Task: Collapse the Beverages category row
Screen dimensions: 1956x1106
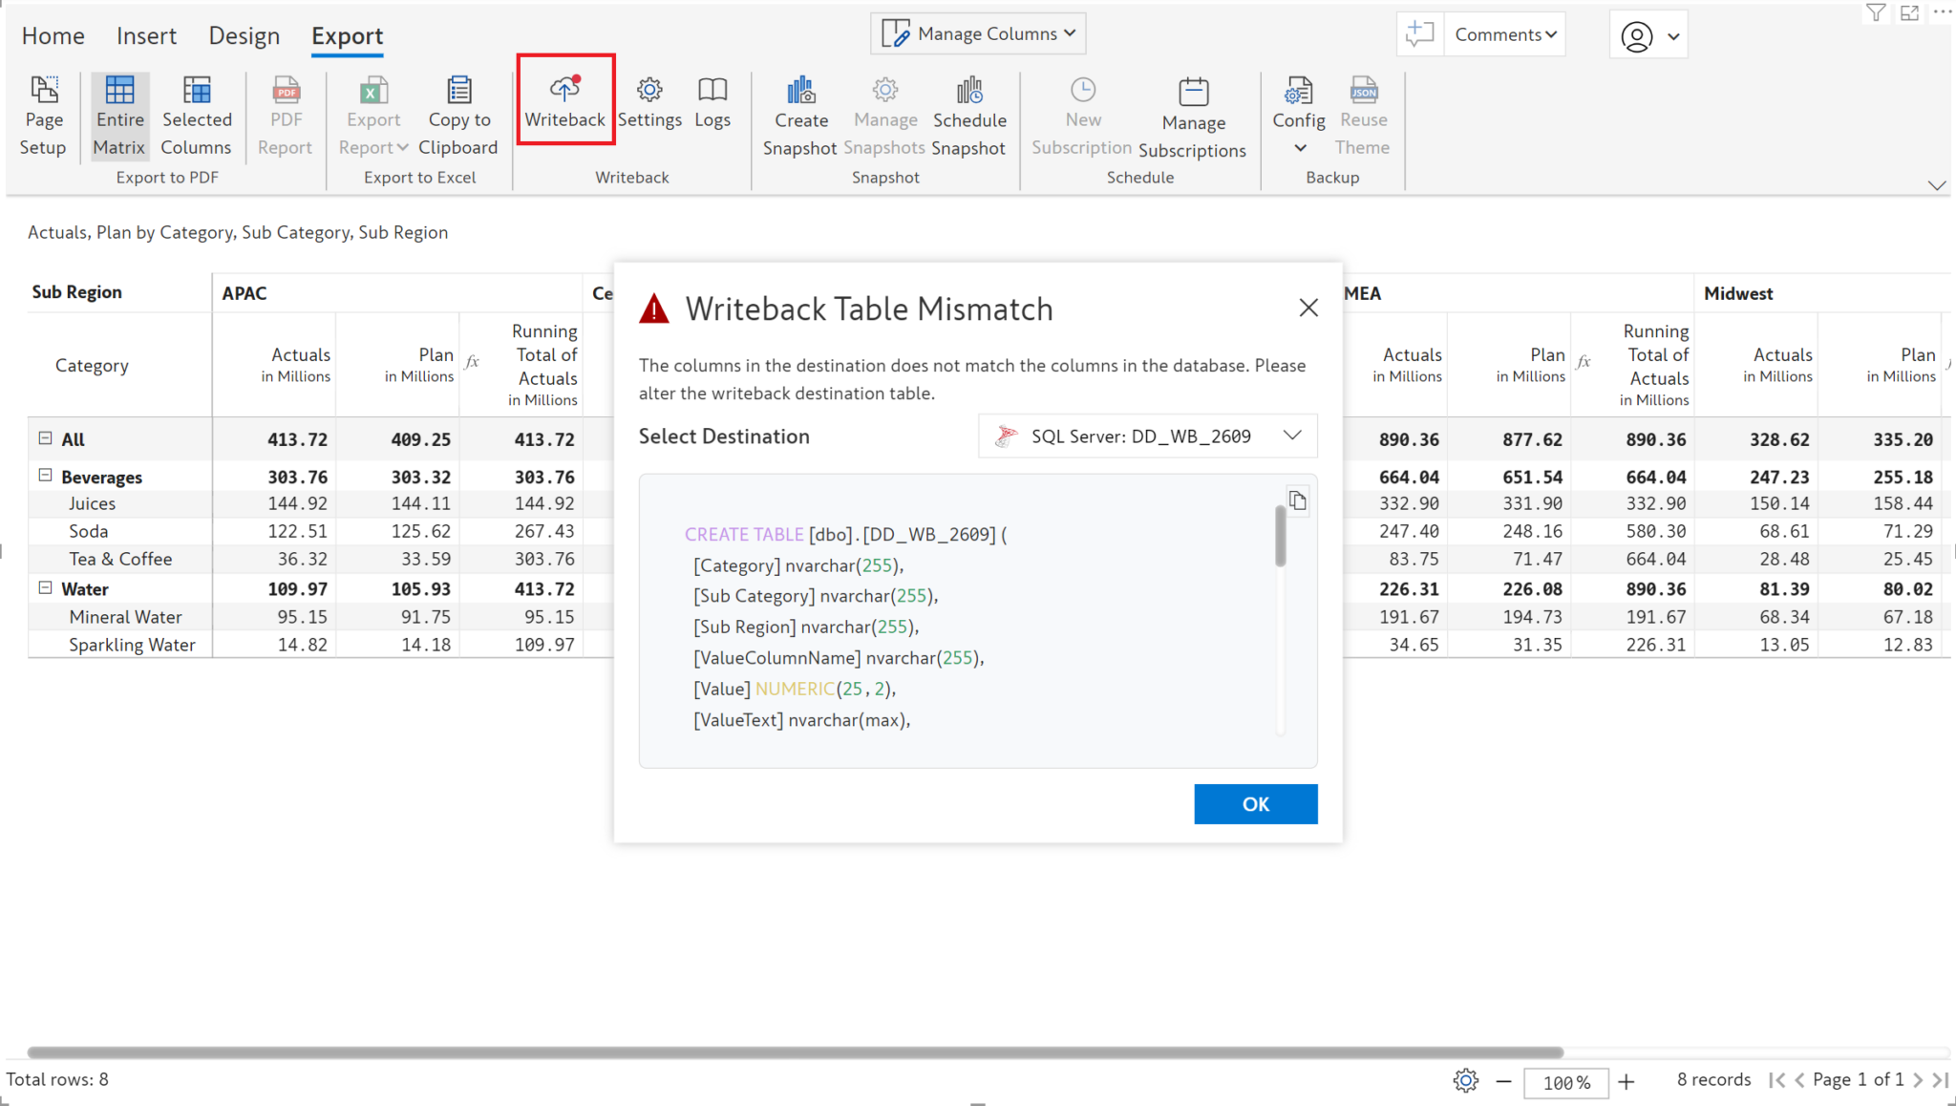Action: tap(46, 476)
